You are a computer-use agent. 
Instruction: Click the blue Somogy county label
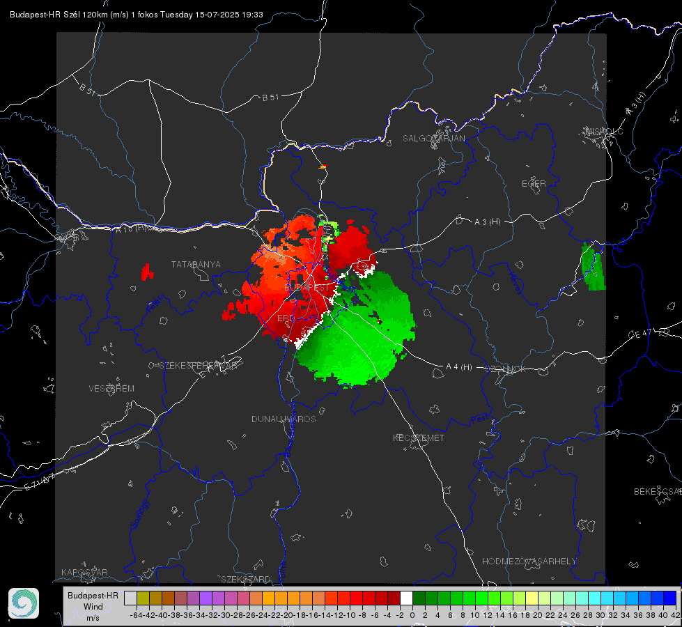tap(139, 514)
